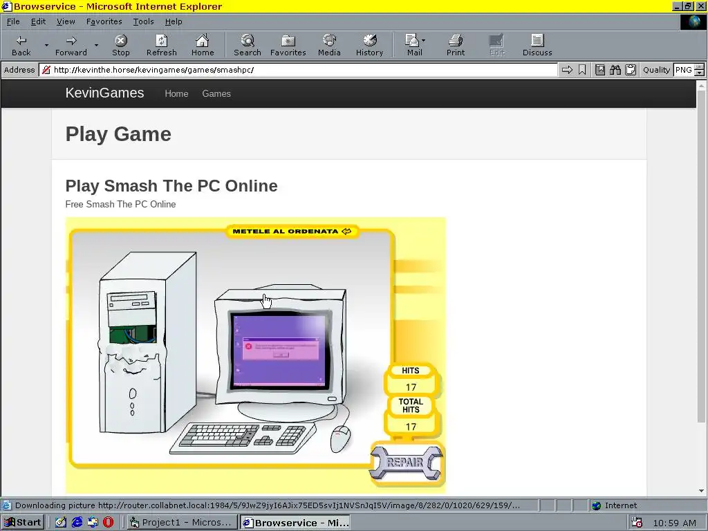
Task: Open the Edit menu
Action: 38,21
